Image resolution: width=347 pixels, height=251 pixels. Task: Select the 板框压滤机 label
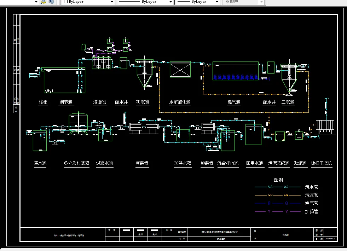(321, 163)
